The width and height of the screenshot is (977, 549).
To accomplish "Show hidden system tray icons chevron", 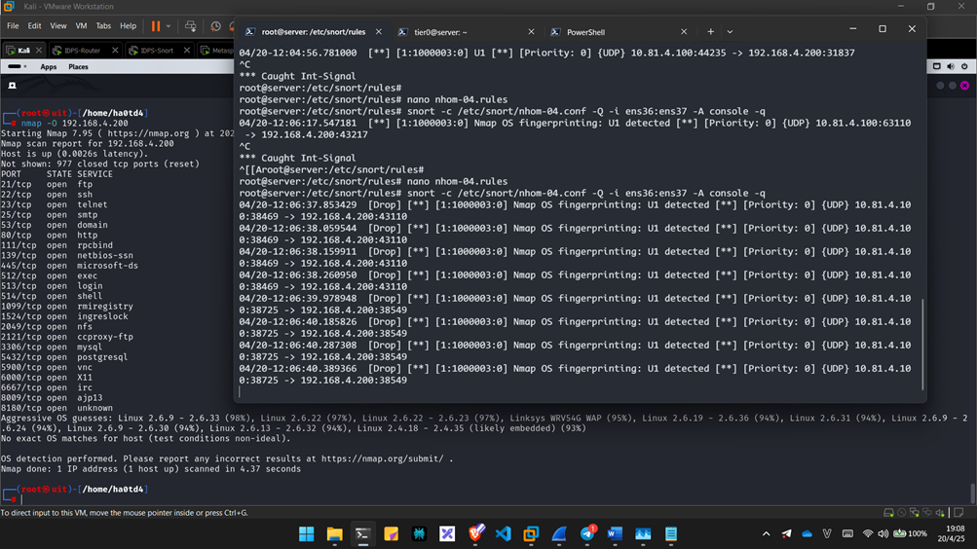I will point(767,533).
